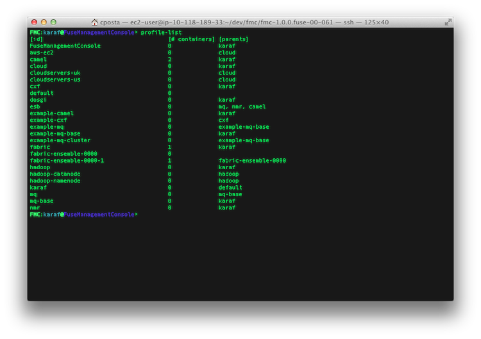Click the example-mq-cluster profile entry
The image size is (481, 339).
(60, 140)
